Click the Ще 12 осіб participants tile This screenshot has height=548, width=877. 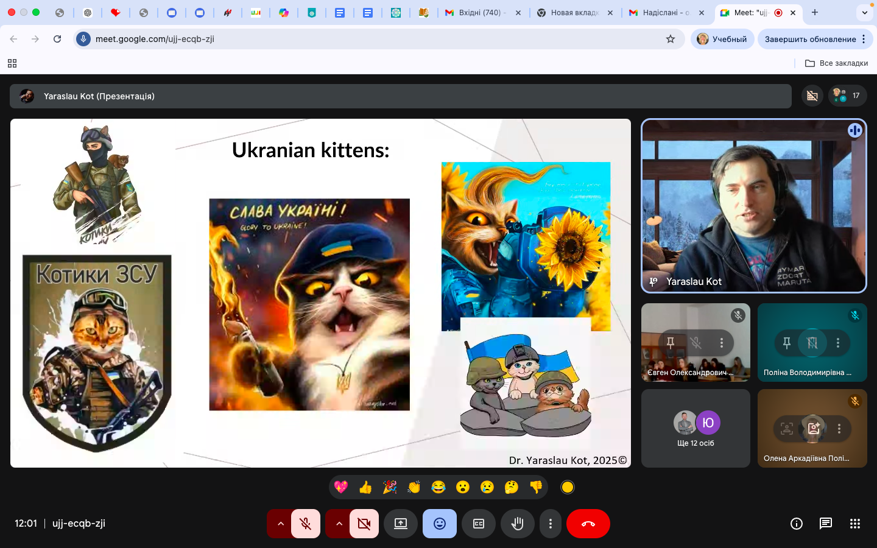coord(696,429)
